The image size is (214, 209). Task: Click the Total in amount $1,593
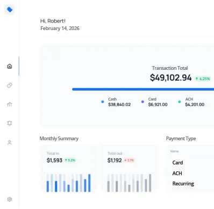tap(54, 160)
